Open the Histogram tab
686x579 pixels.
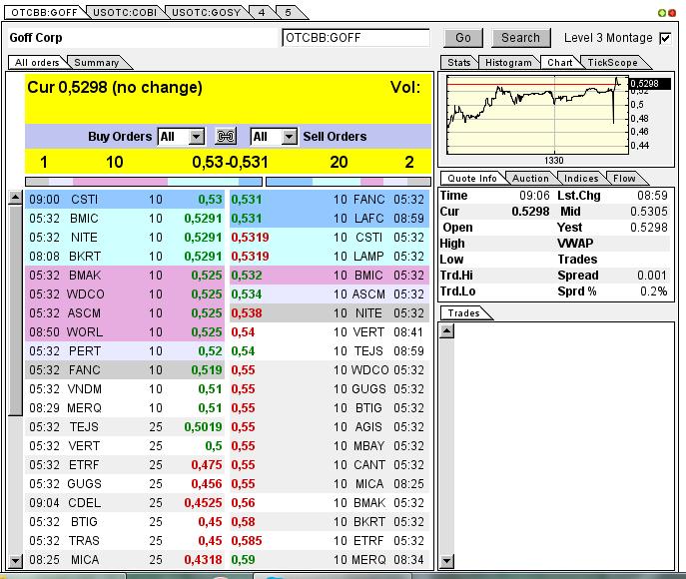pyautogui.click(x=508, y=63)
